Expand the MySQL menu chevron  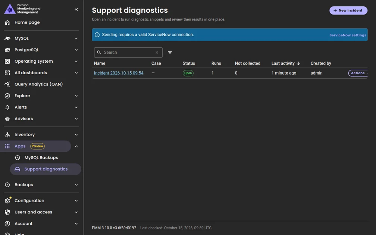(x=76, y=38)
